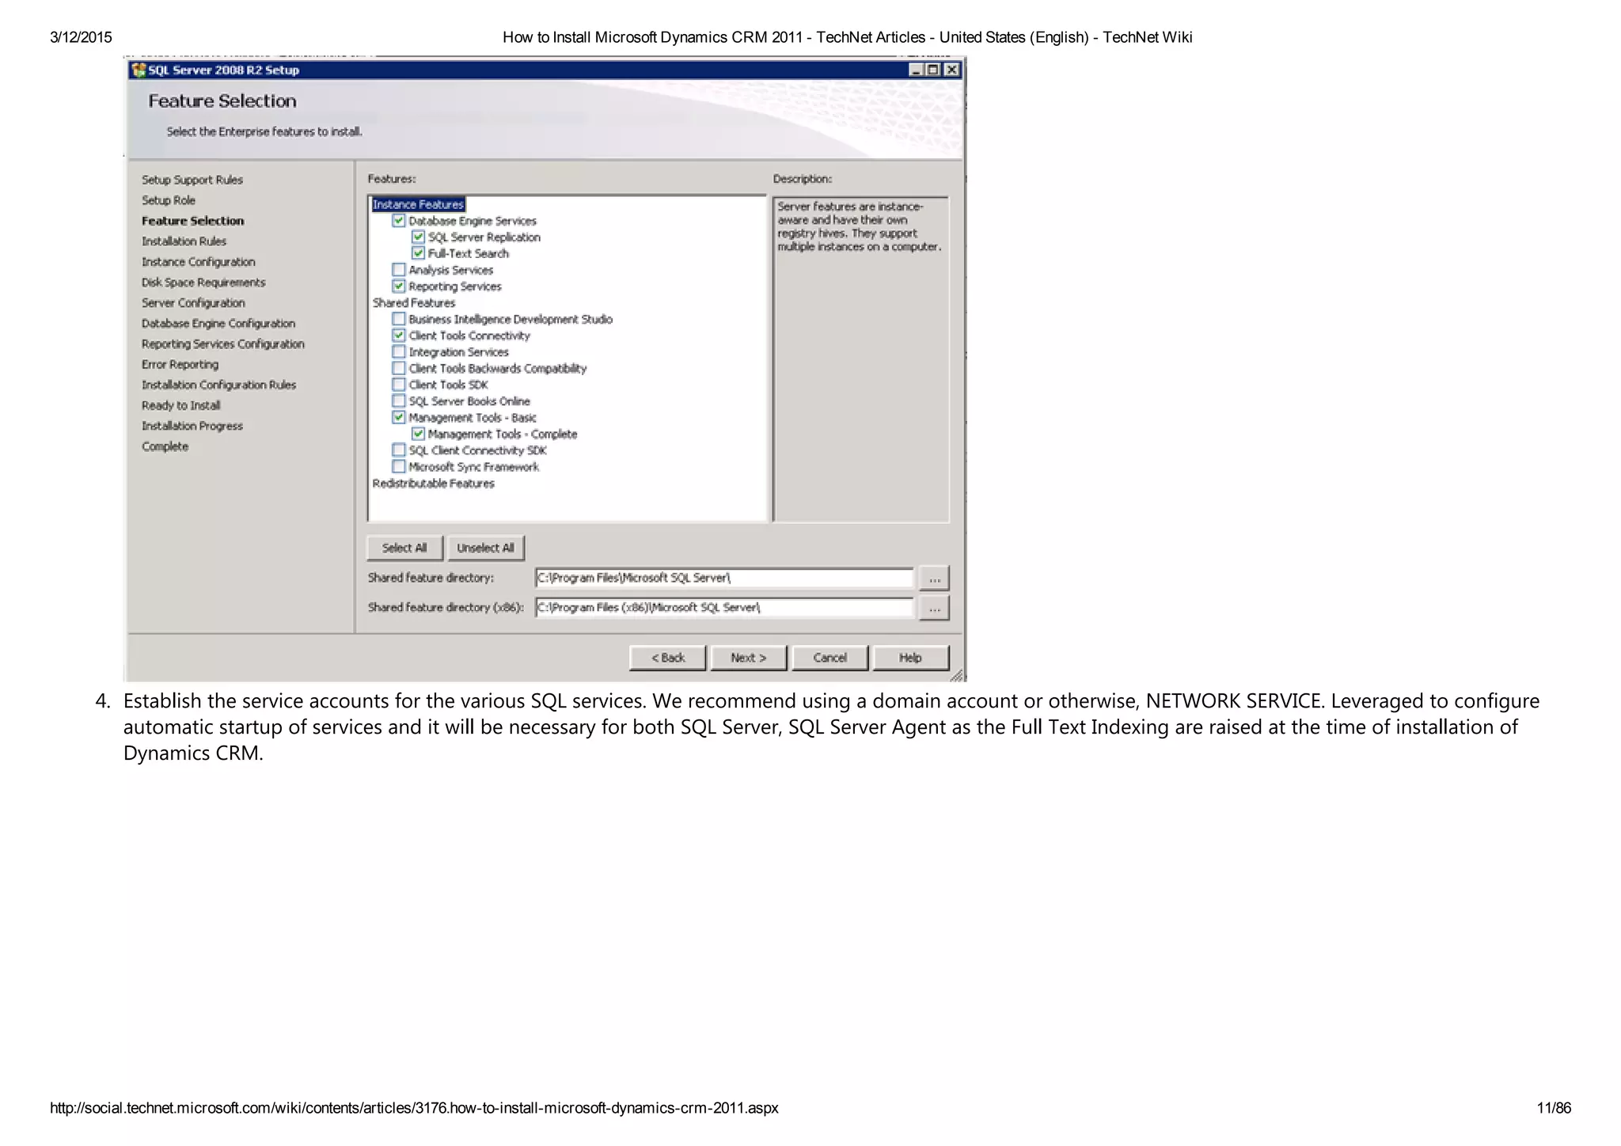Toggle Management Tools - Complete checkbox

(419, 434)
